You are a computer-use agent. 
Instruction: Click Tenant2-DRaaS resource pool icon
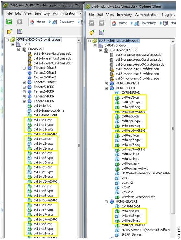coord(30,73)
